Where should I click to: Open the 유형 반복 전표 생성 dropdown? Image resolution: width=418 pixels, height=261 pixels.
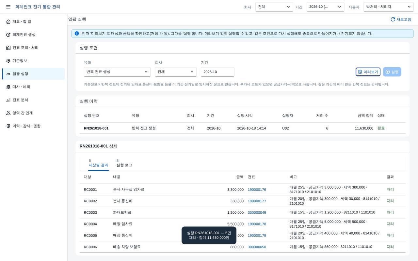click(117, 72)
